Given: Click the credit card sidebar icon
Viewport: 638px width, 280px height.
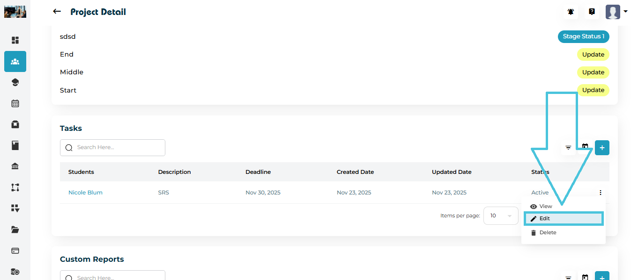Looking at the screenshot, I should [x=15, y=251].
